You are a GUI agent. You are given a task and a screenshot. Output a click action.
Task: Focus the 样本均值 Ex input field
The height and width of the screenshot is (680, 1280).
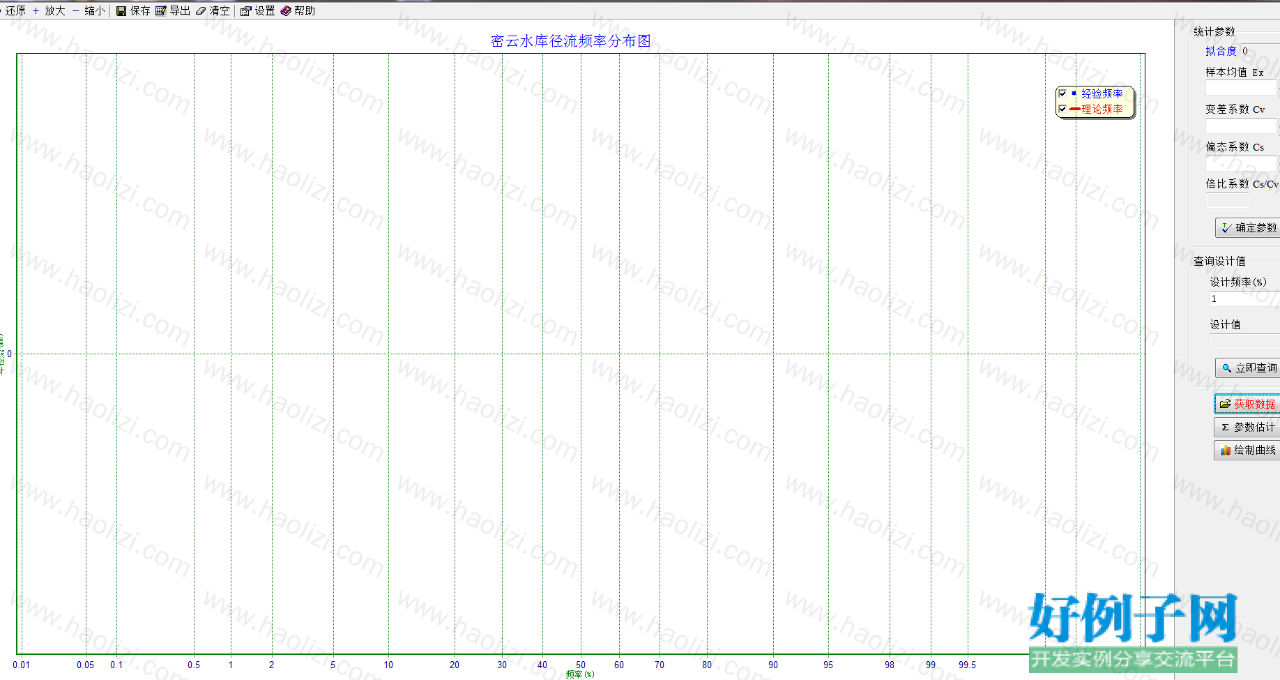1242,88
